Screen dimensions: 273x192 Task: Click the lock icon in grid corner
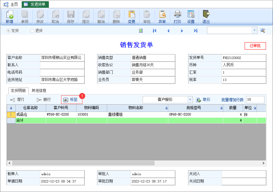point(11,108)
